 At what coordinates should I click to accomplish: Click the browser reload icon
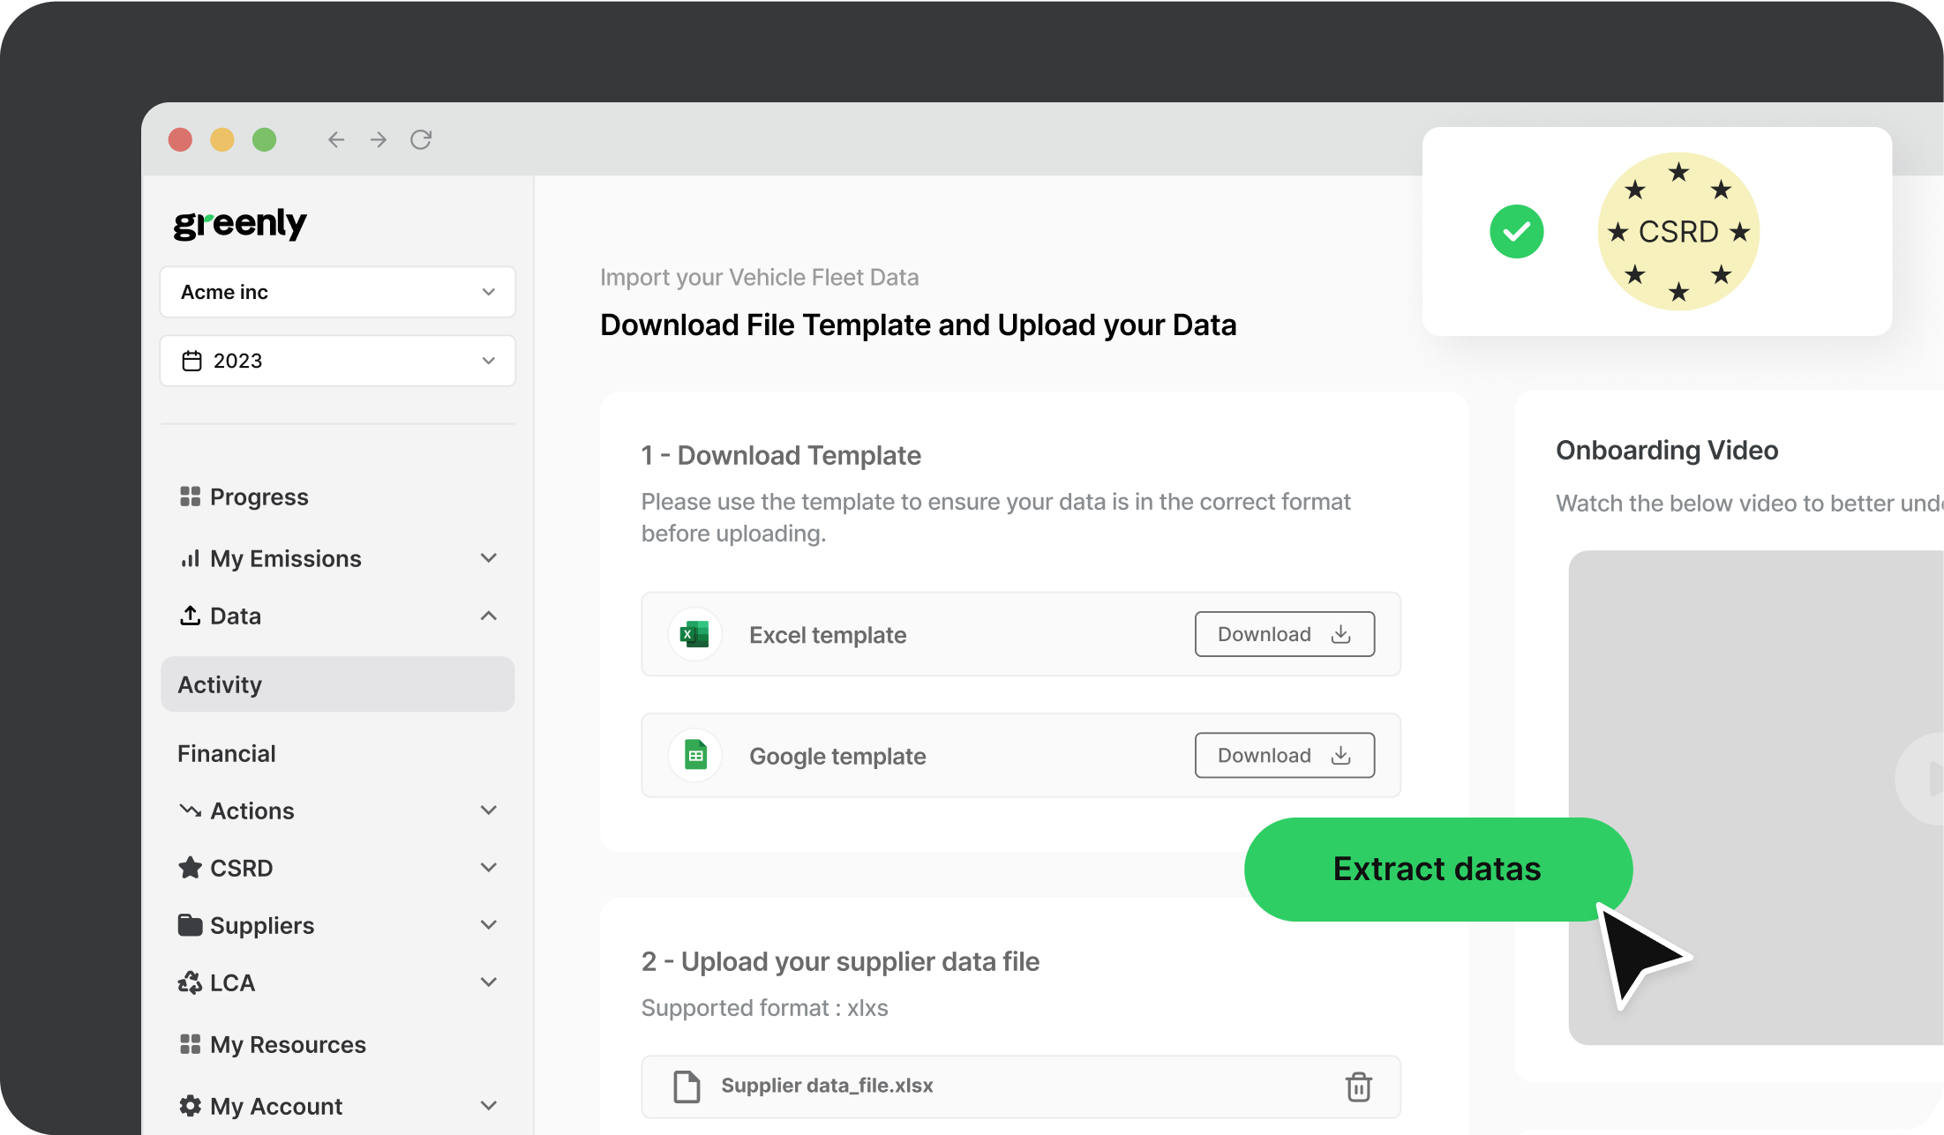coord(421,139)
